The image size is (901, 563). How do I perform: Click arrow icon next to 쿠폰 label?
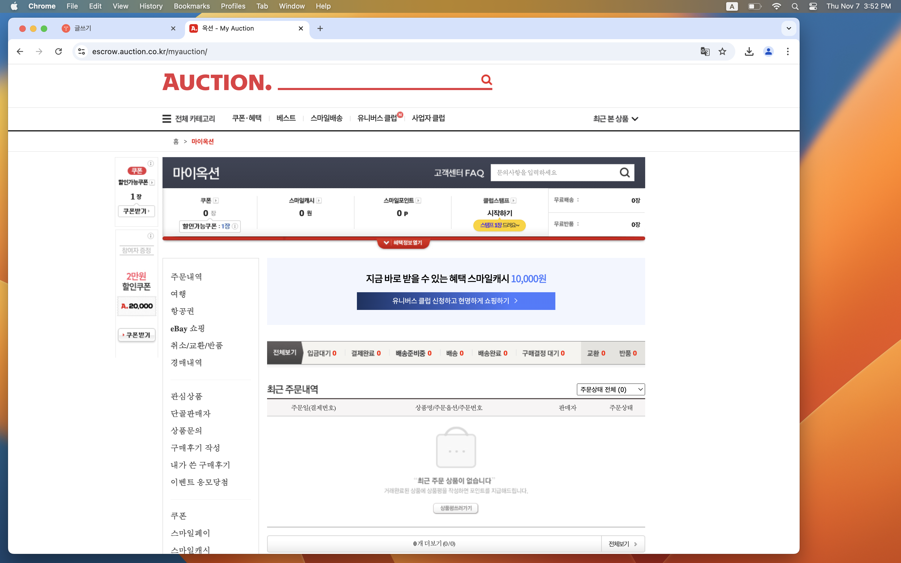coord(216,200)
